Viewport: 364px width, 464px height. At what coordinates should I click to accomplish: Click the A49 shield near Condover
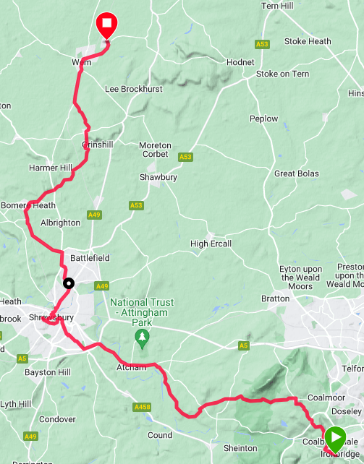click(31, 437)
